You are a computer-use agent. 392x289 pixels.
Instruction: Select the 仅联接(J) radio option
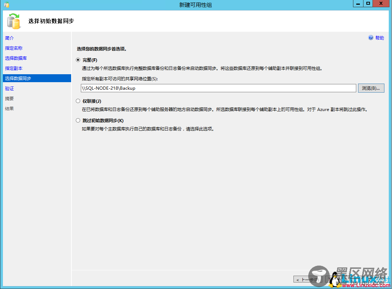[78, 101]
